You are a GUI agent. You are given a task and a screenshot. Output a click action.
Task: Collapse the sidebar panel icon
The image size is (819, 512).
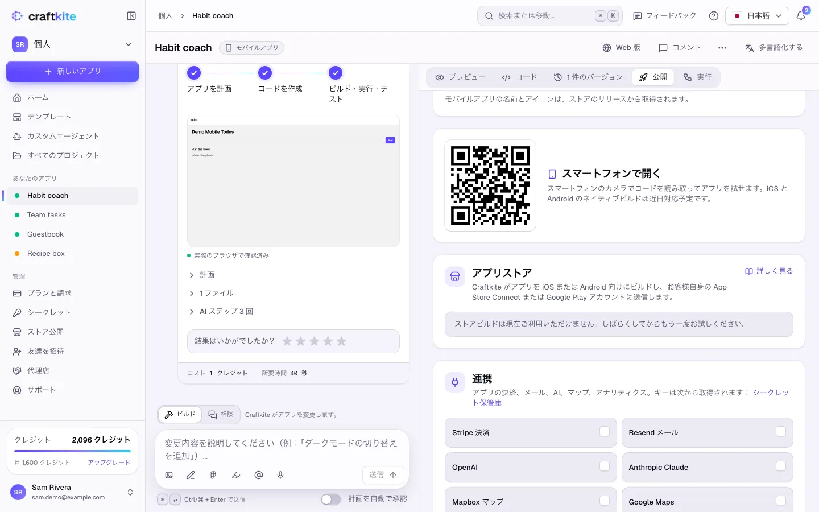[x=131, y=16]
